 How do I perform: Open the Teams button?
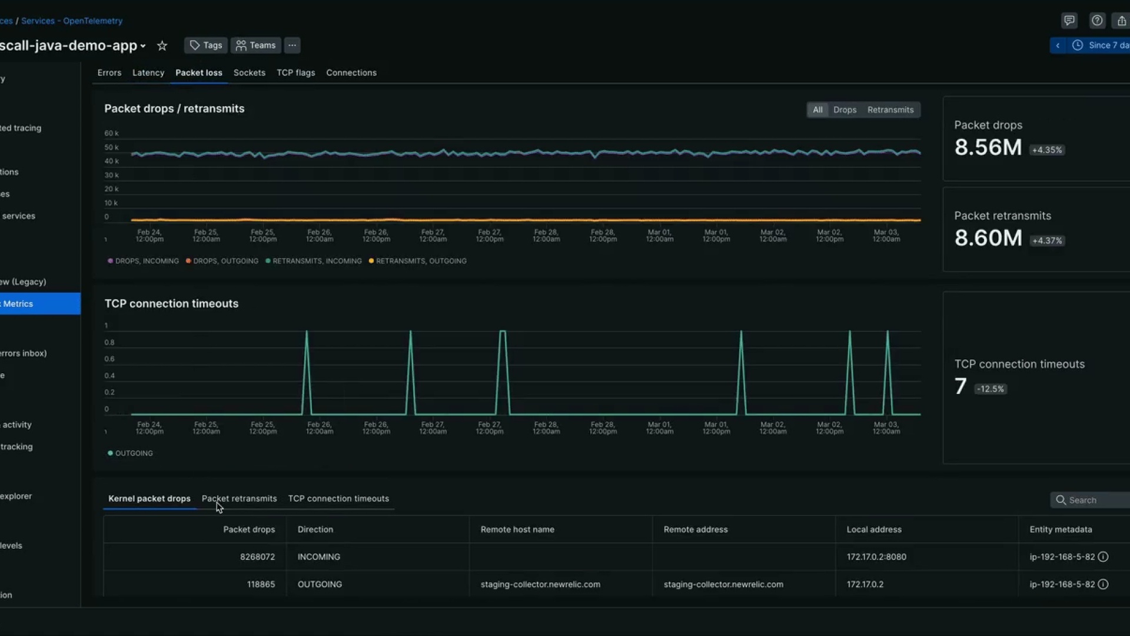click(256, 45)
